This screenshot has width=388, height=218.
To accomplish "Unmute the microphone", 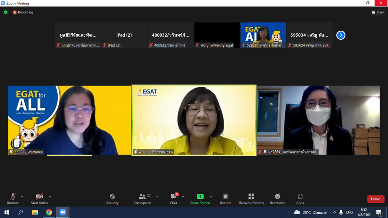I will click(13, 199).
